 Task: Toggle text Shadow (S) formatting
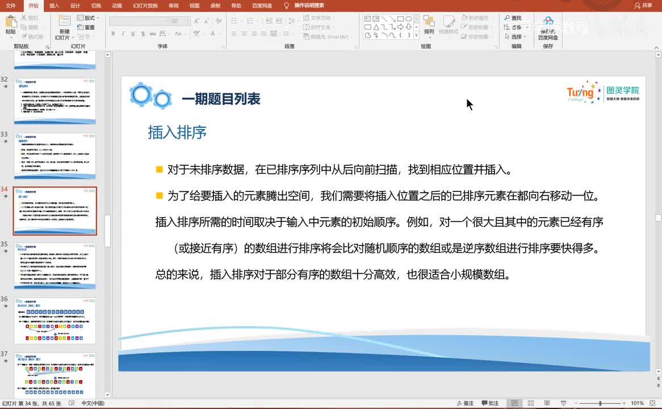[x=143, y=34]
